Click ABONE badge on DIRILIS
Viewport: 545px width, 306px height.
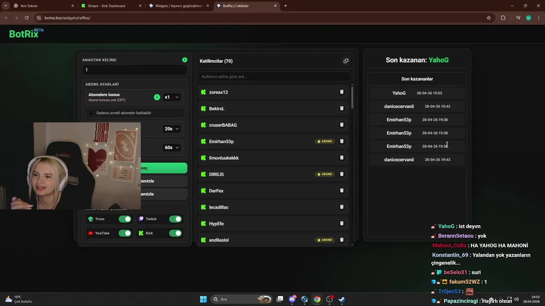coord(324,174)
